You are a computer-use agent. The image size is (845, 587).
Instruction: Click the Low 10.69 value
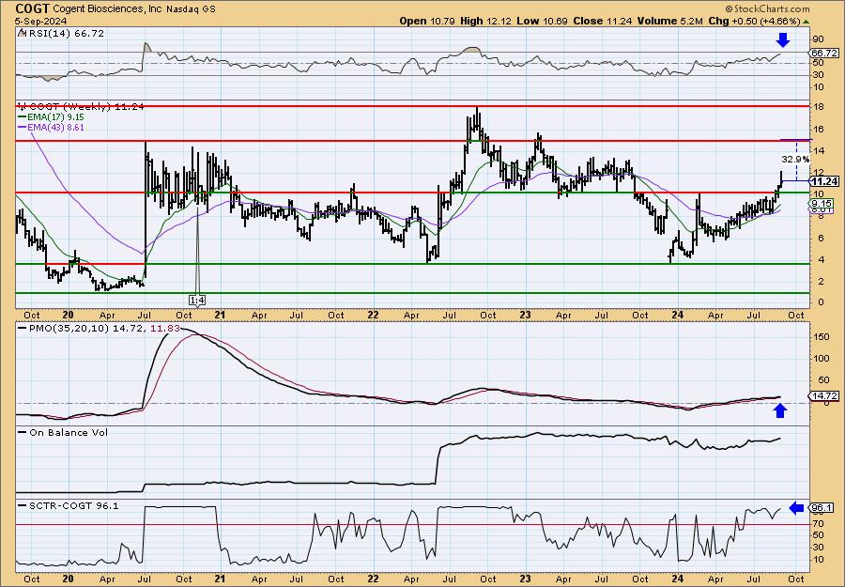click(x=541, y=21)
